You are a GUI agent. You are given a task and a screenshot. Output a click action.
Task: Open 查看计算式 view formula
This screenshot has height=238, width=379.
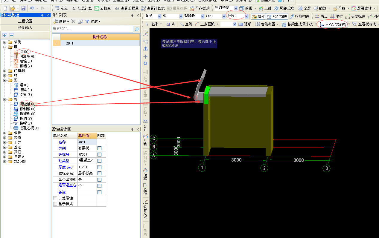[153, 8]
